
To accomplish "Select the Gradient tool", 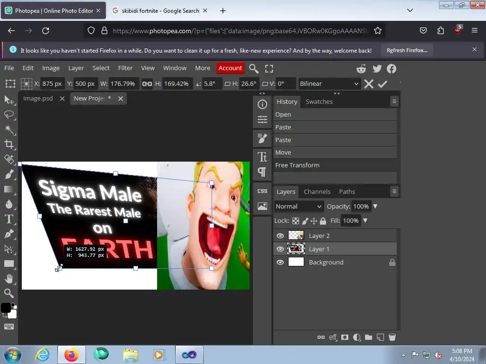I will point(9,189).
